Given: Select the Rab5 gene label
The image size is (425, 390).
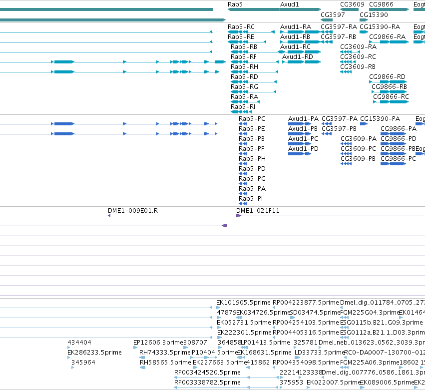Looking at the screenshot, I should pos(235,4).
